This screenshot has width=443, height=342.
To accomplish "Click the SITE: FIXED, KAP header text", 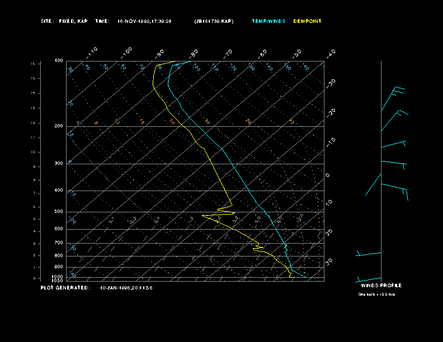I will tap(64, 21).
